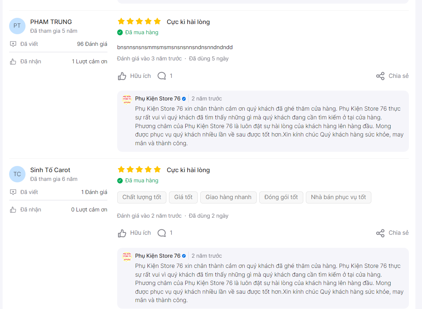The width and height of the screenshot is (422, 309).
Task: Open Sinh Tố Carot's profile name
Action: 50,170
